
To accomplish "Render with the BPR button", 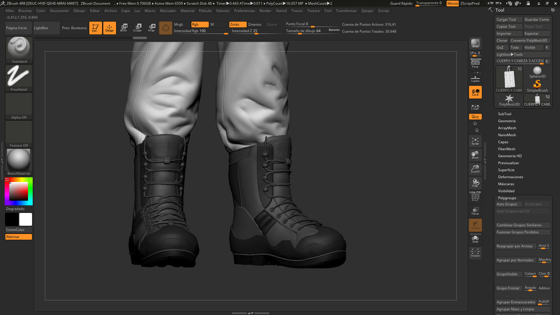I will 475,43.
